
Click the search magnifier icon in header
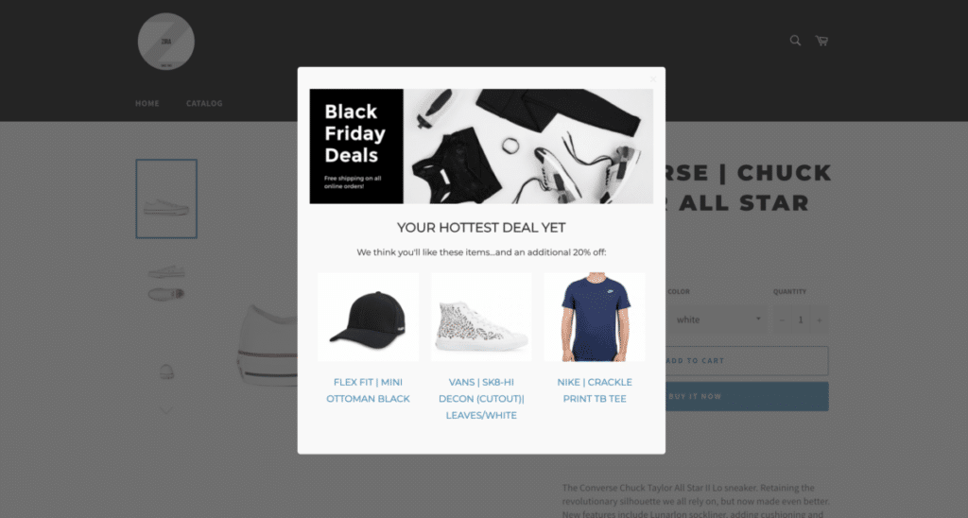tap(795, 41)
